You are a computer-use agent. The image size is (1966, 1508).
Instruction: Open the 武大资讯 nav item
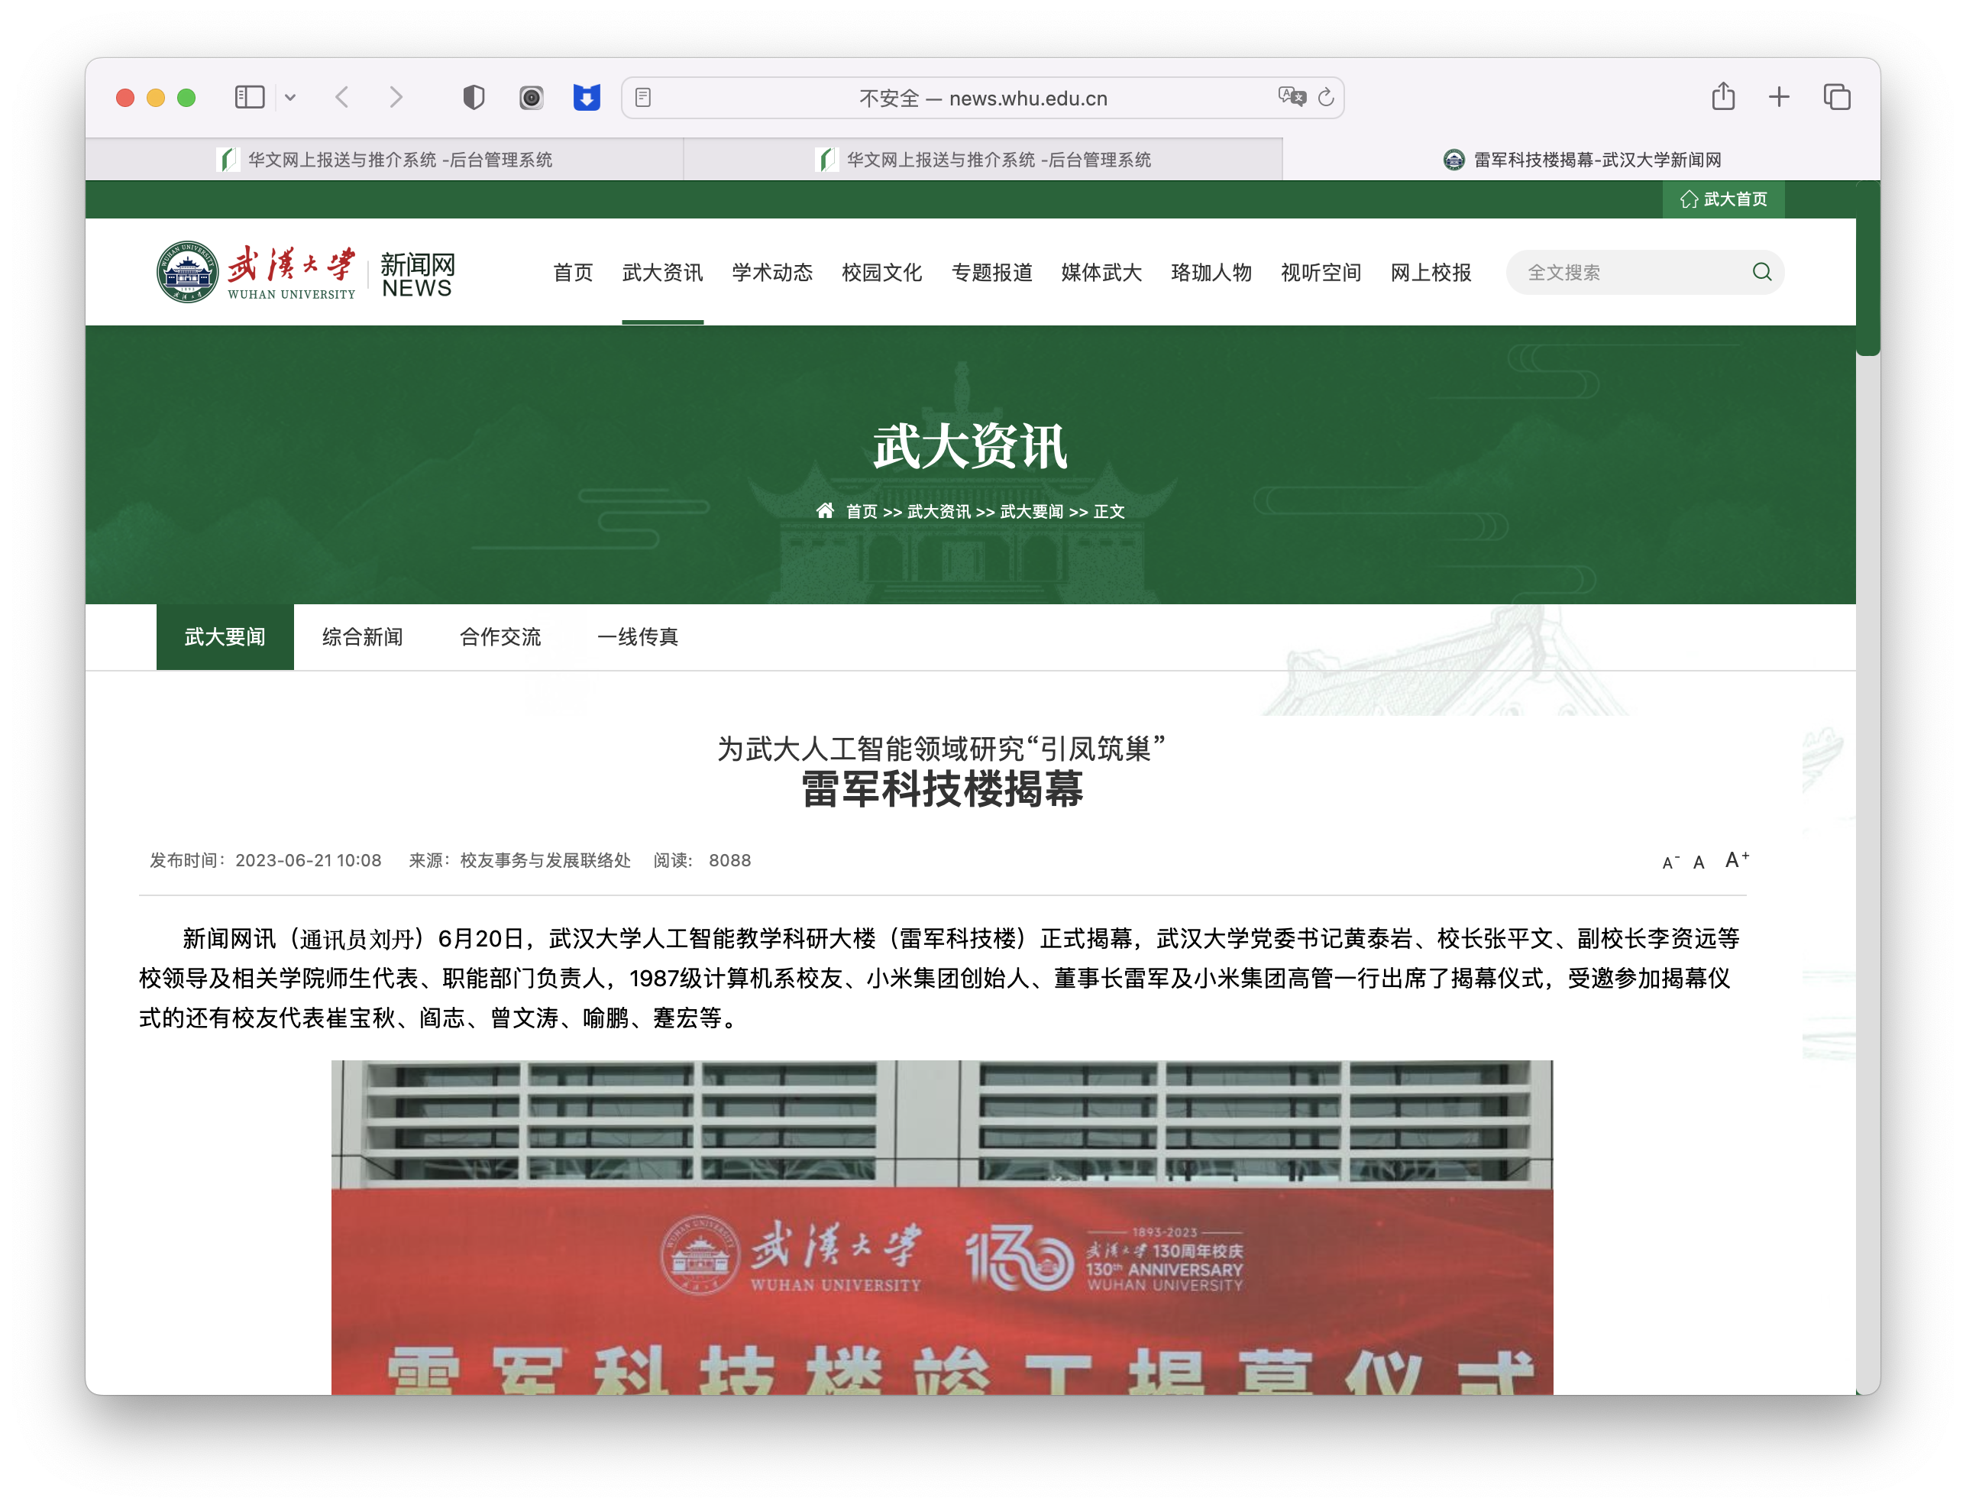point(662,272)
